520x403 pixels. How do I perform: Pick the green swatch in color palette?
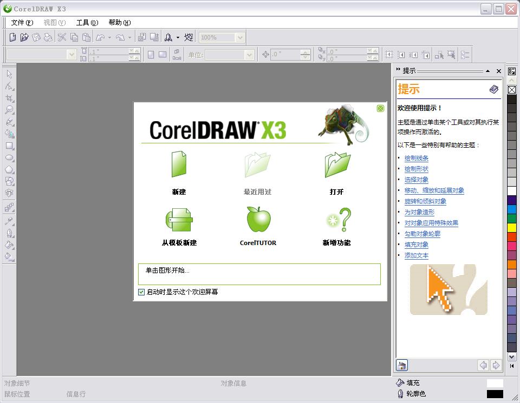512,218
